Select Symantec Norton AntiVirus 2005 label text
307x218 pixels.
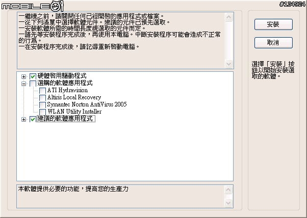point(87,104)
